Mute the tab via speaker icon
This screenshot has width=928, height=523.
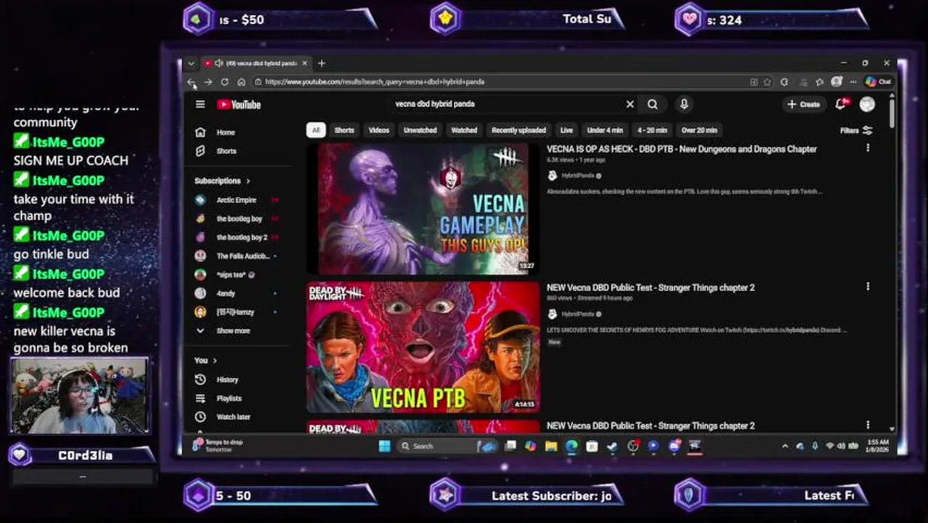pos(219,63)
